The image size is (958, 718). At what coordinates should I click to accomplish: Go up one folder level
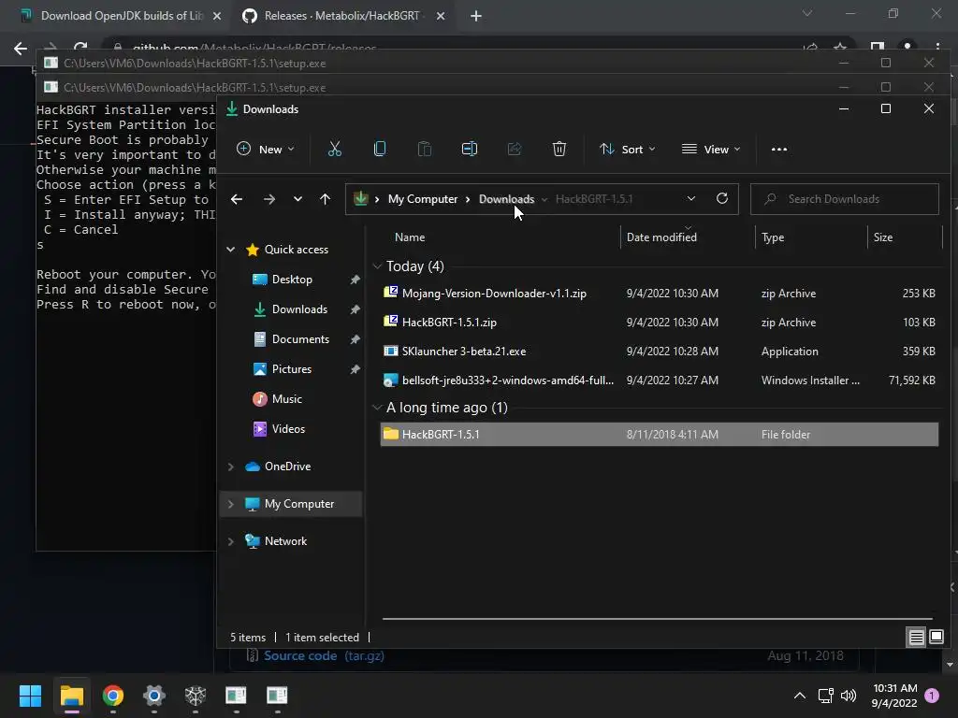coord(325,199)
